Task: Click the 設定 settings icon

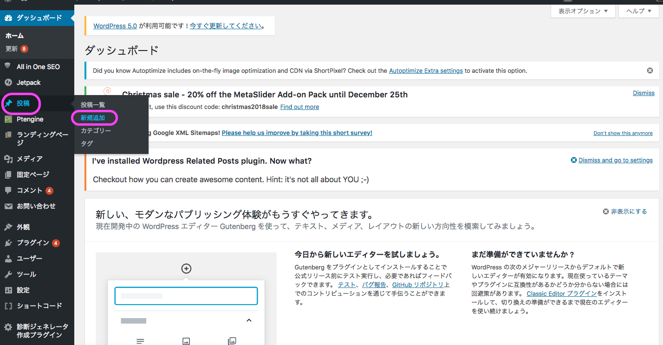Action: [x=8, y=290]
